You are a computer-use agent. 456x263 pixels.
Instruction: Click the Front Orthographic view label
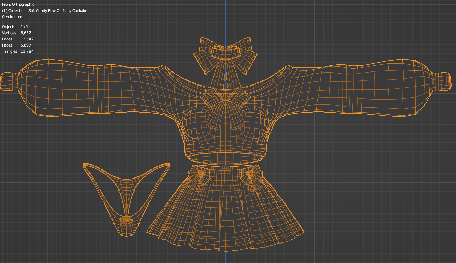coord(18,4)
